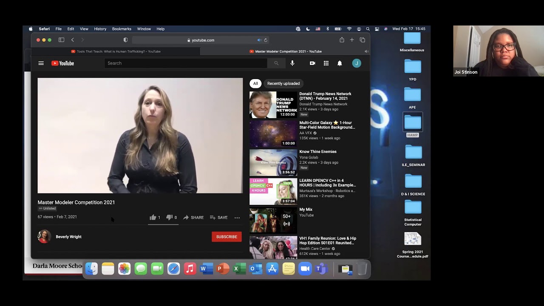Go back in Safari
Viewport: 544px width, 306px height.
coord(73,40)
